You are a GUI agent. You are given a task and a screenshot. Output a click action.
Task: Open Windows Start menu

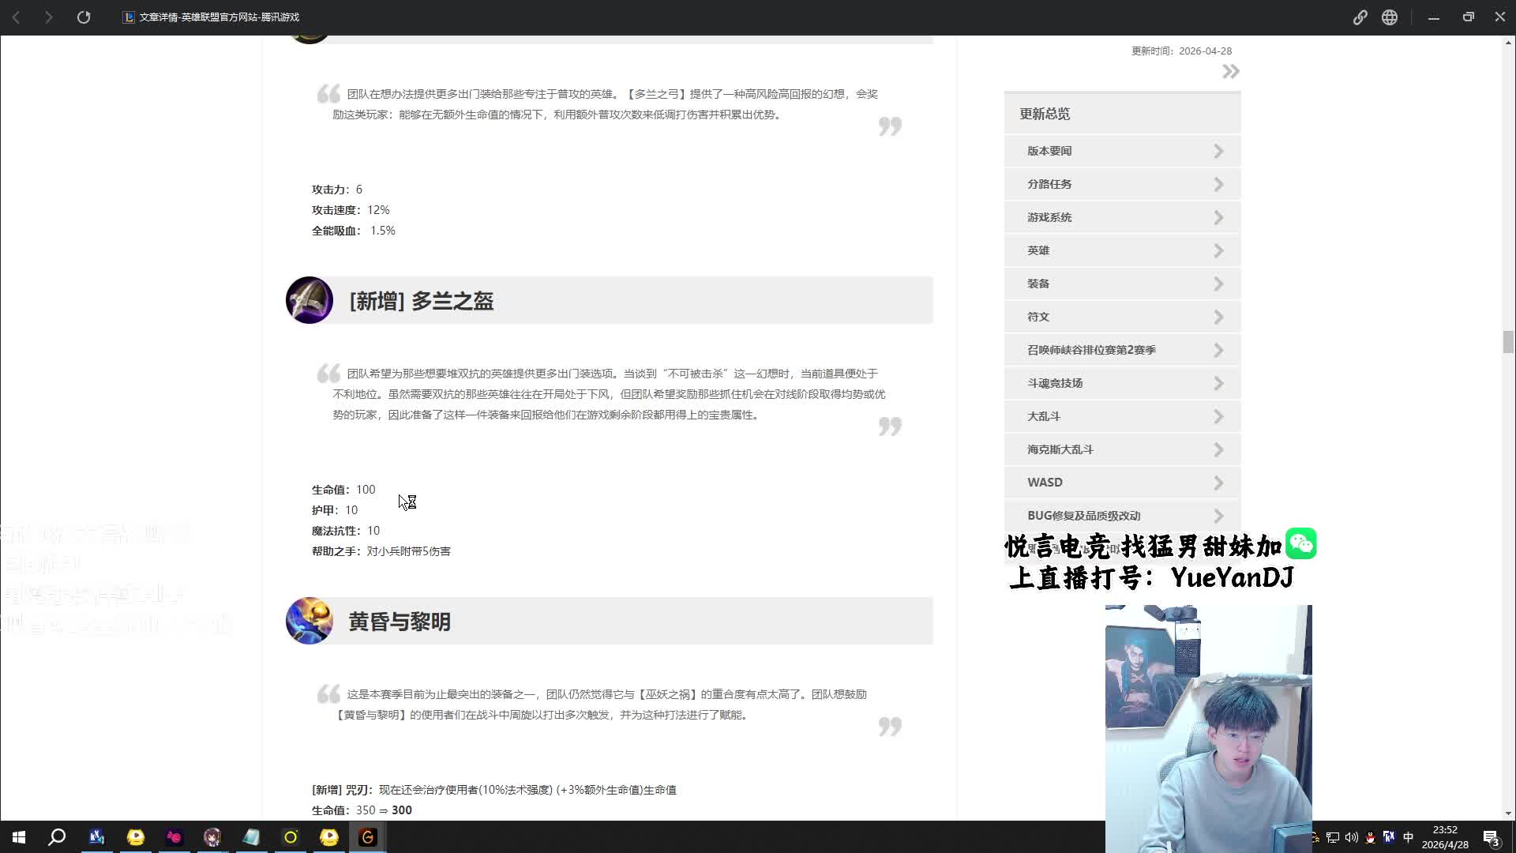pos(19,837)
